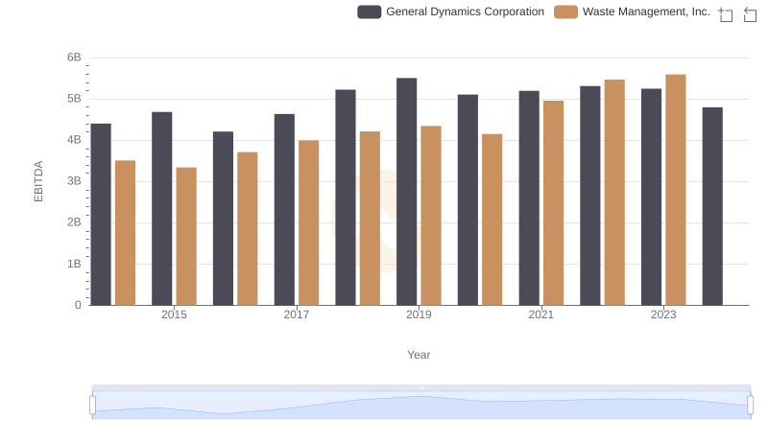Screen dimensions: 768x442
Task: Select Waste Management bar for 2022
Action: pyautogui.click(x=614, y=193)
